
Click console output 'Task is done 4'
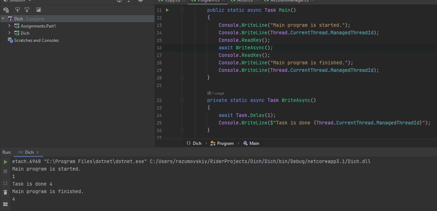click(32, 184)
